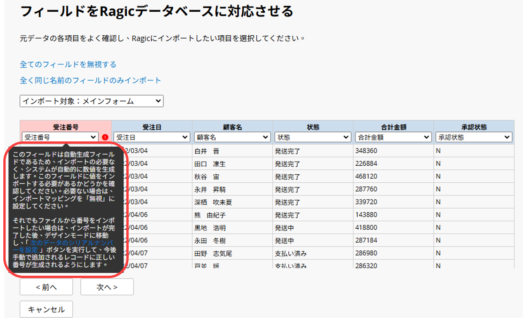The height and width of the screenshot is (318, 532).
Task: Click 支払い済み status in 田野 志気尾 row
Action: click(313, 253)
